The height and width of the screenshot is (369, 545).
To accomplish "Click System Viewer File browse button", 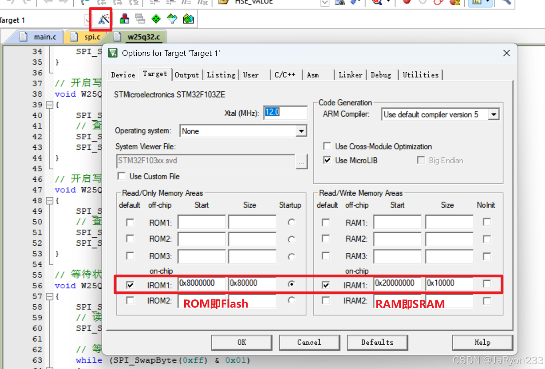I will point(302,162).
